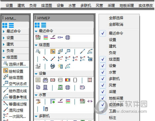Click 空气状态点 command in narrow panel
This screenshot has width=155, height=121.
tap(15, 84)
